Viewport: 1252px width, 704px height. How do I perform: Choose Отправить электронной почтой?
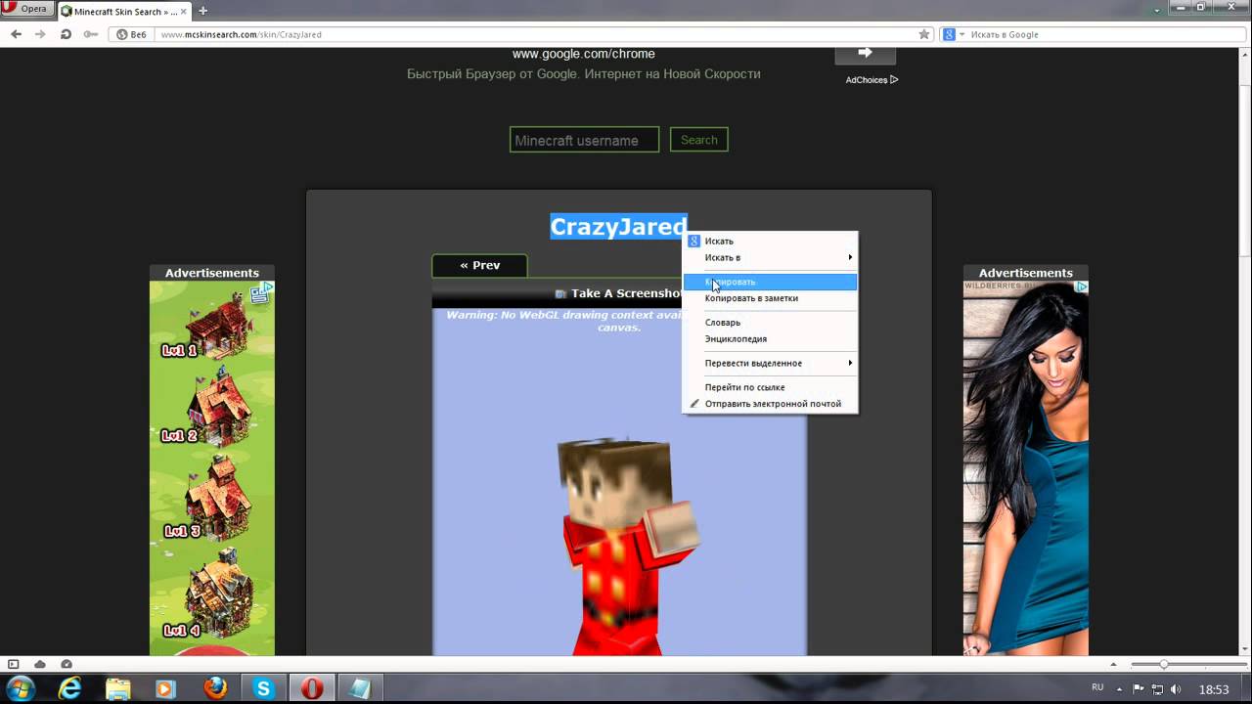[770, 404]
